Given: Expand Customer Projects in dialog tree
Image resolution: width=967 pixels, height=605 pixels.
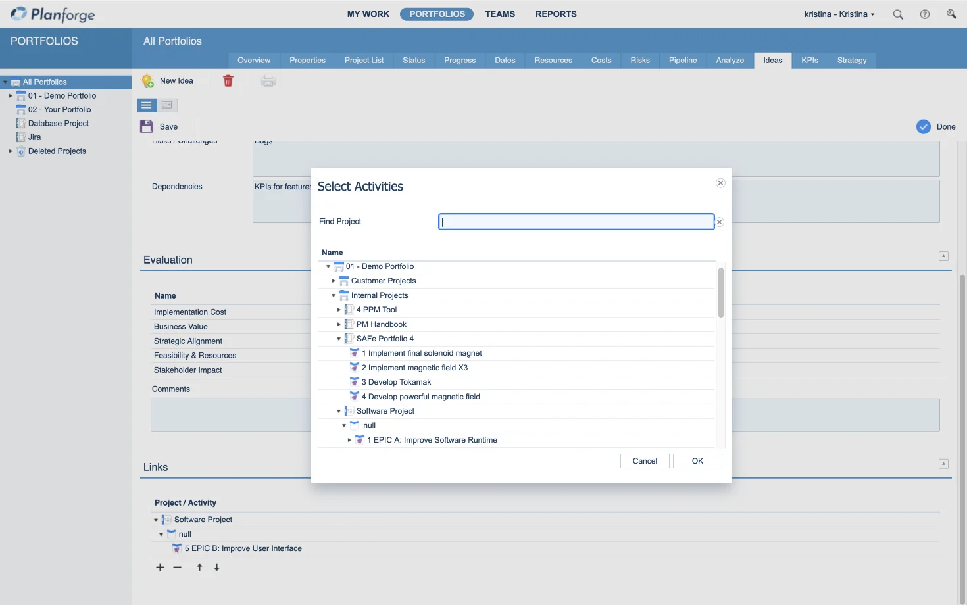Looking at the screenshot, I should (x=334, y=281).
